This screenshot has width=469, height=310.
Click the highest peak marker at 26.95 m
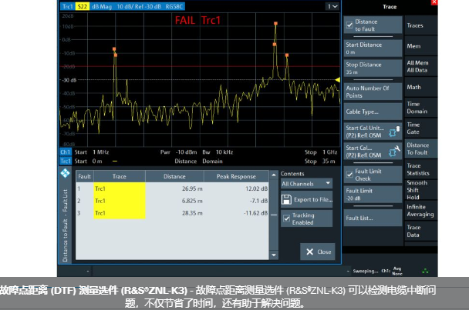click(x=275, y=23)
